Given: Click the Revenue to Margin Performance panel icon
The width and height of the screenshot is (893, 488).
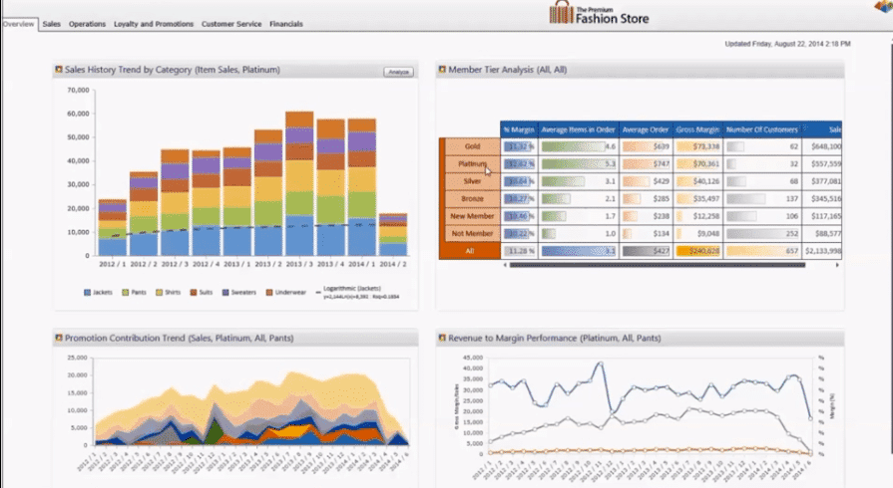Looking at the screenshot, I should (x=442, y=339).
